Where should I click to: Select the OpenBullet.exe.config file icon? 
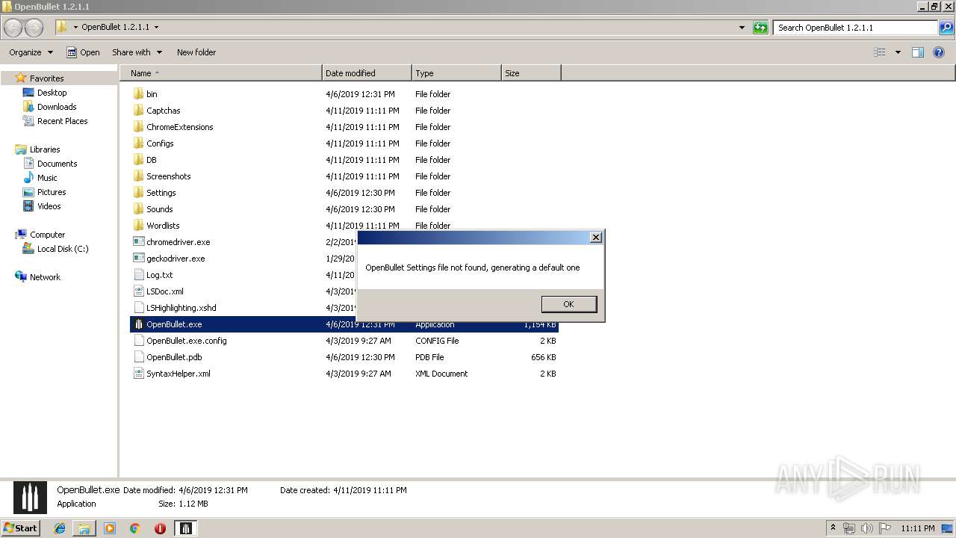(x=138, y=341)
